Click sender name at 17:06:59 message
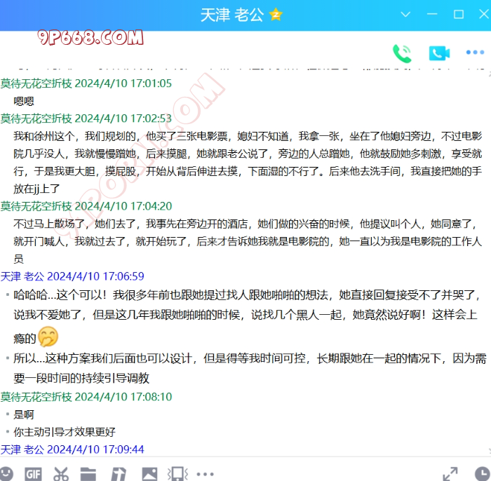491x481 pixels. pyautogui.click(x=22, y=276)
